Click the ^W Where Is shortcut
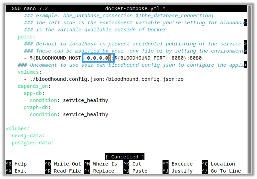The width and height of the screenshot is (257, 179). click(x=101, y=164)
